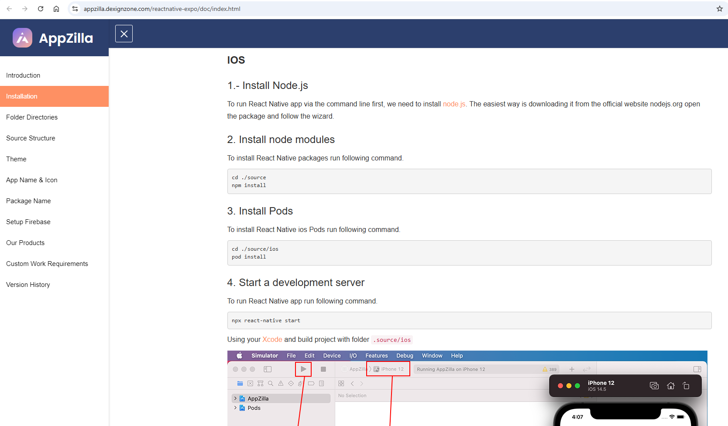The width and height of the screenshot is (728, 426).
Task: Open the browser home page
Action: (56, 9)
